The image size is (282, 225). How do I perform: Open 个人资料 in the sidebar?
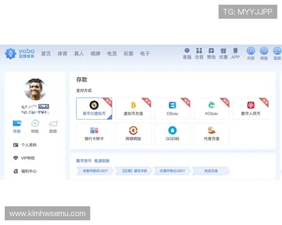tap(25, 145)
